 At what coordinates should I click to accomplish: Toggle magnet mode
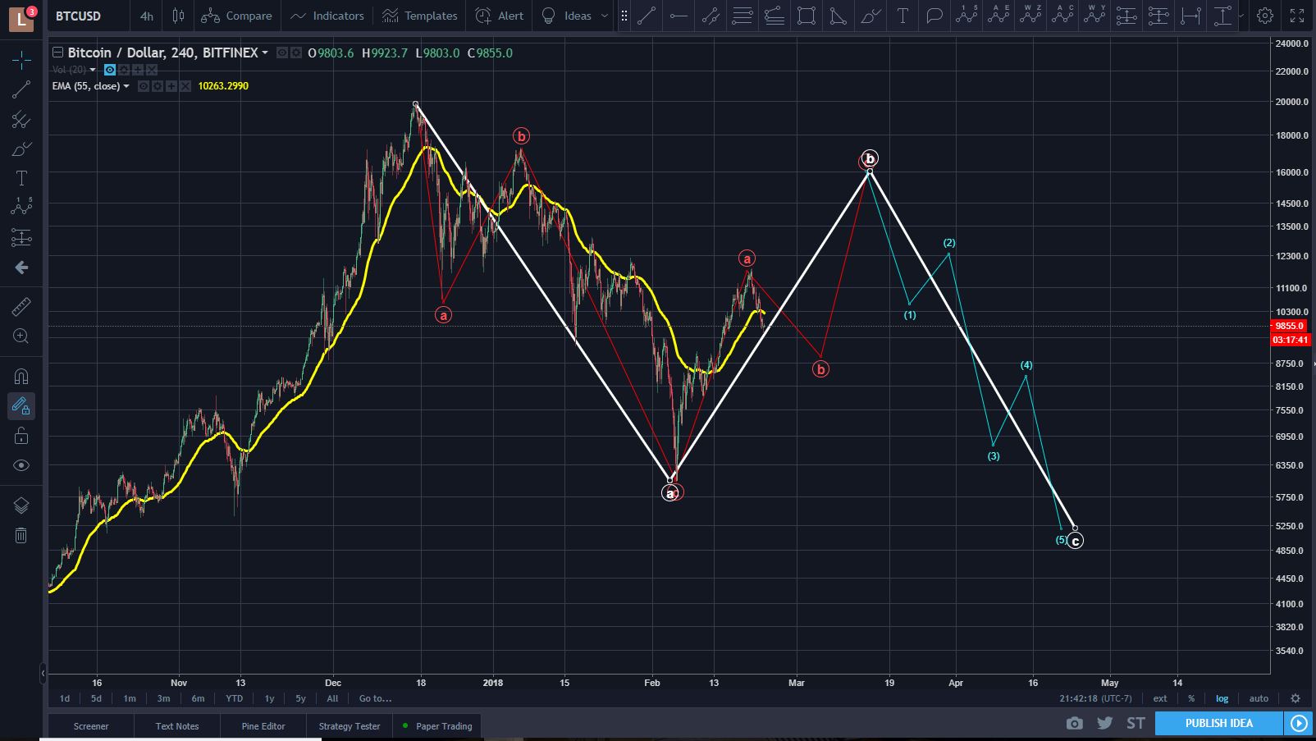21,377
